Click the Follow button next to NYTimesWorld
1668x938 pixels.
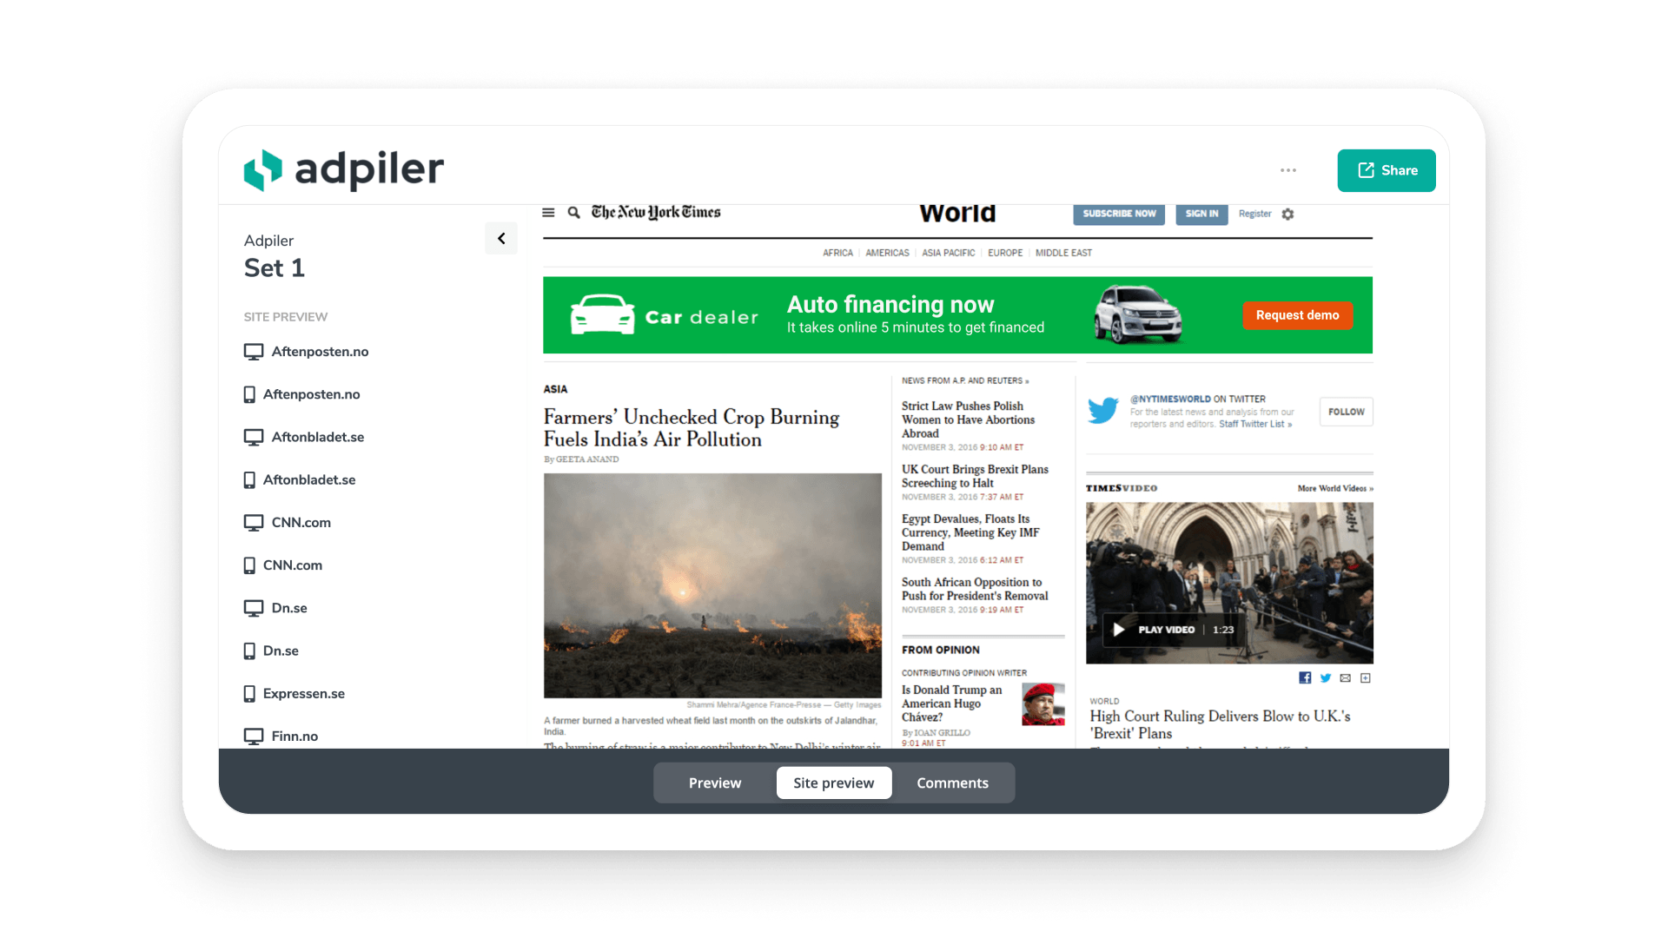tap(1346, 411)
